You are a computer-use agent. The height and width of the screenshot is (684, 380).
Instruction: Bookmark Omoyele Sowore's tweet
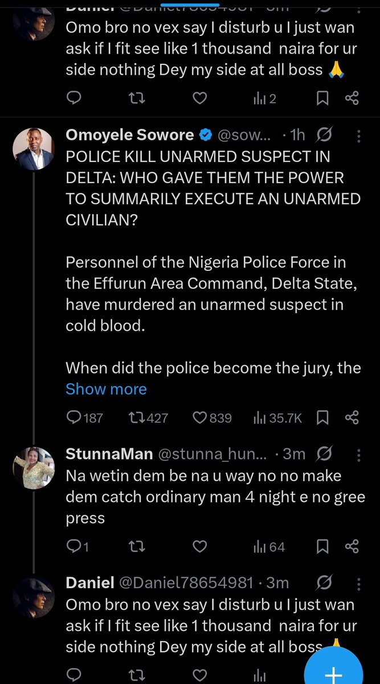click(322, 418)
